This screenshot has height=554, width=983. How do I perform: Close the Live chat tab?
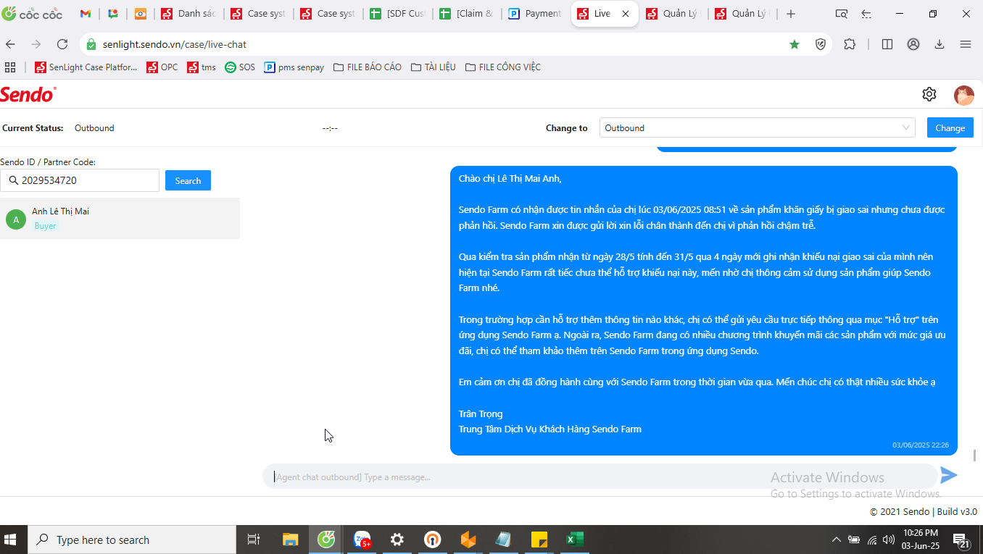626,14
